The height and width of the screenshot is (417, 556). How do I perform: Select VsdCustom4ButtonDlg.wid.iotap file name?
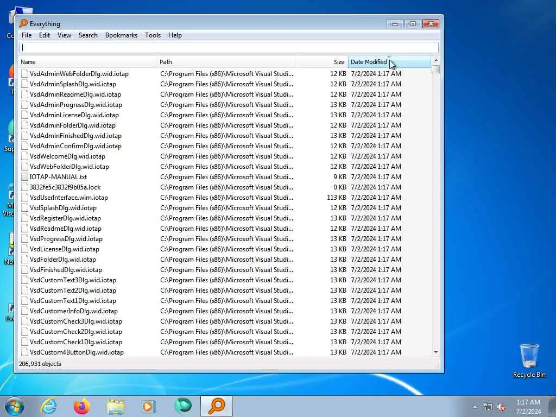(77, 352)
